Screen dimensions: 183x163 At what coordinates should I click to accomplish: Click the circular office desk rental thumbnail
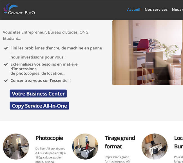click(x=155, y=146)
